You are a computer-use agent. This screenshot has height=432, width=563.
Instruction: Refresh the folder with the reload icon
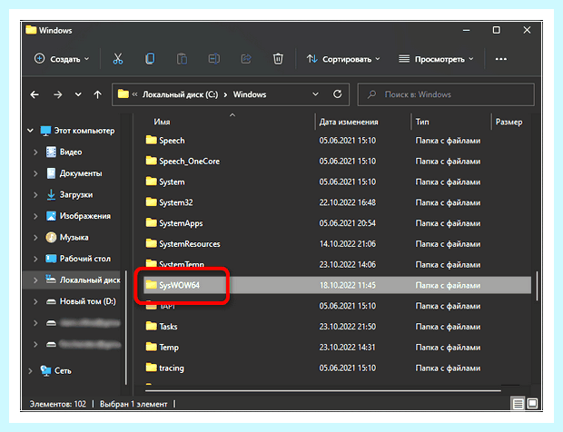pyautogui.click(x=337, y=94)
